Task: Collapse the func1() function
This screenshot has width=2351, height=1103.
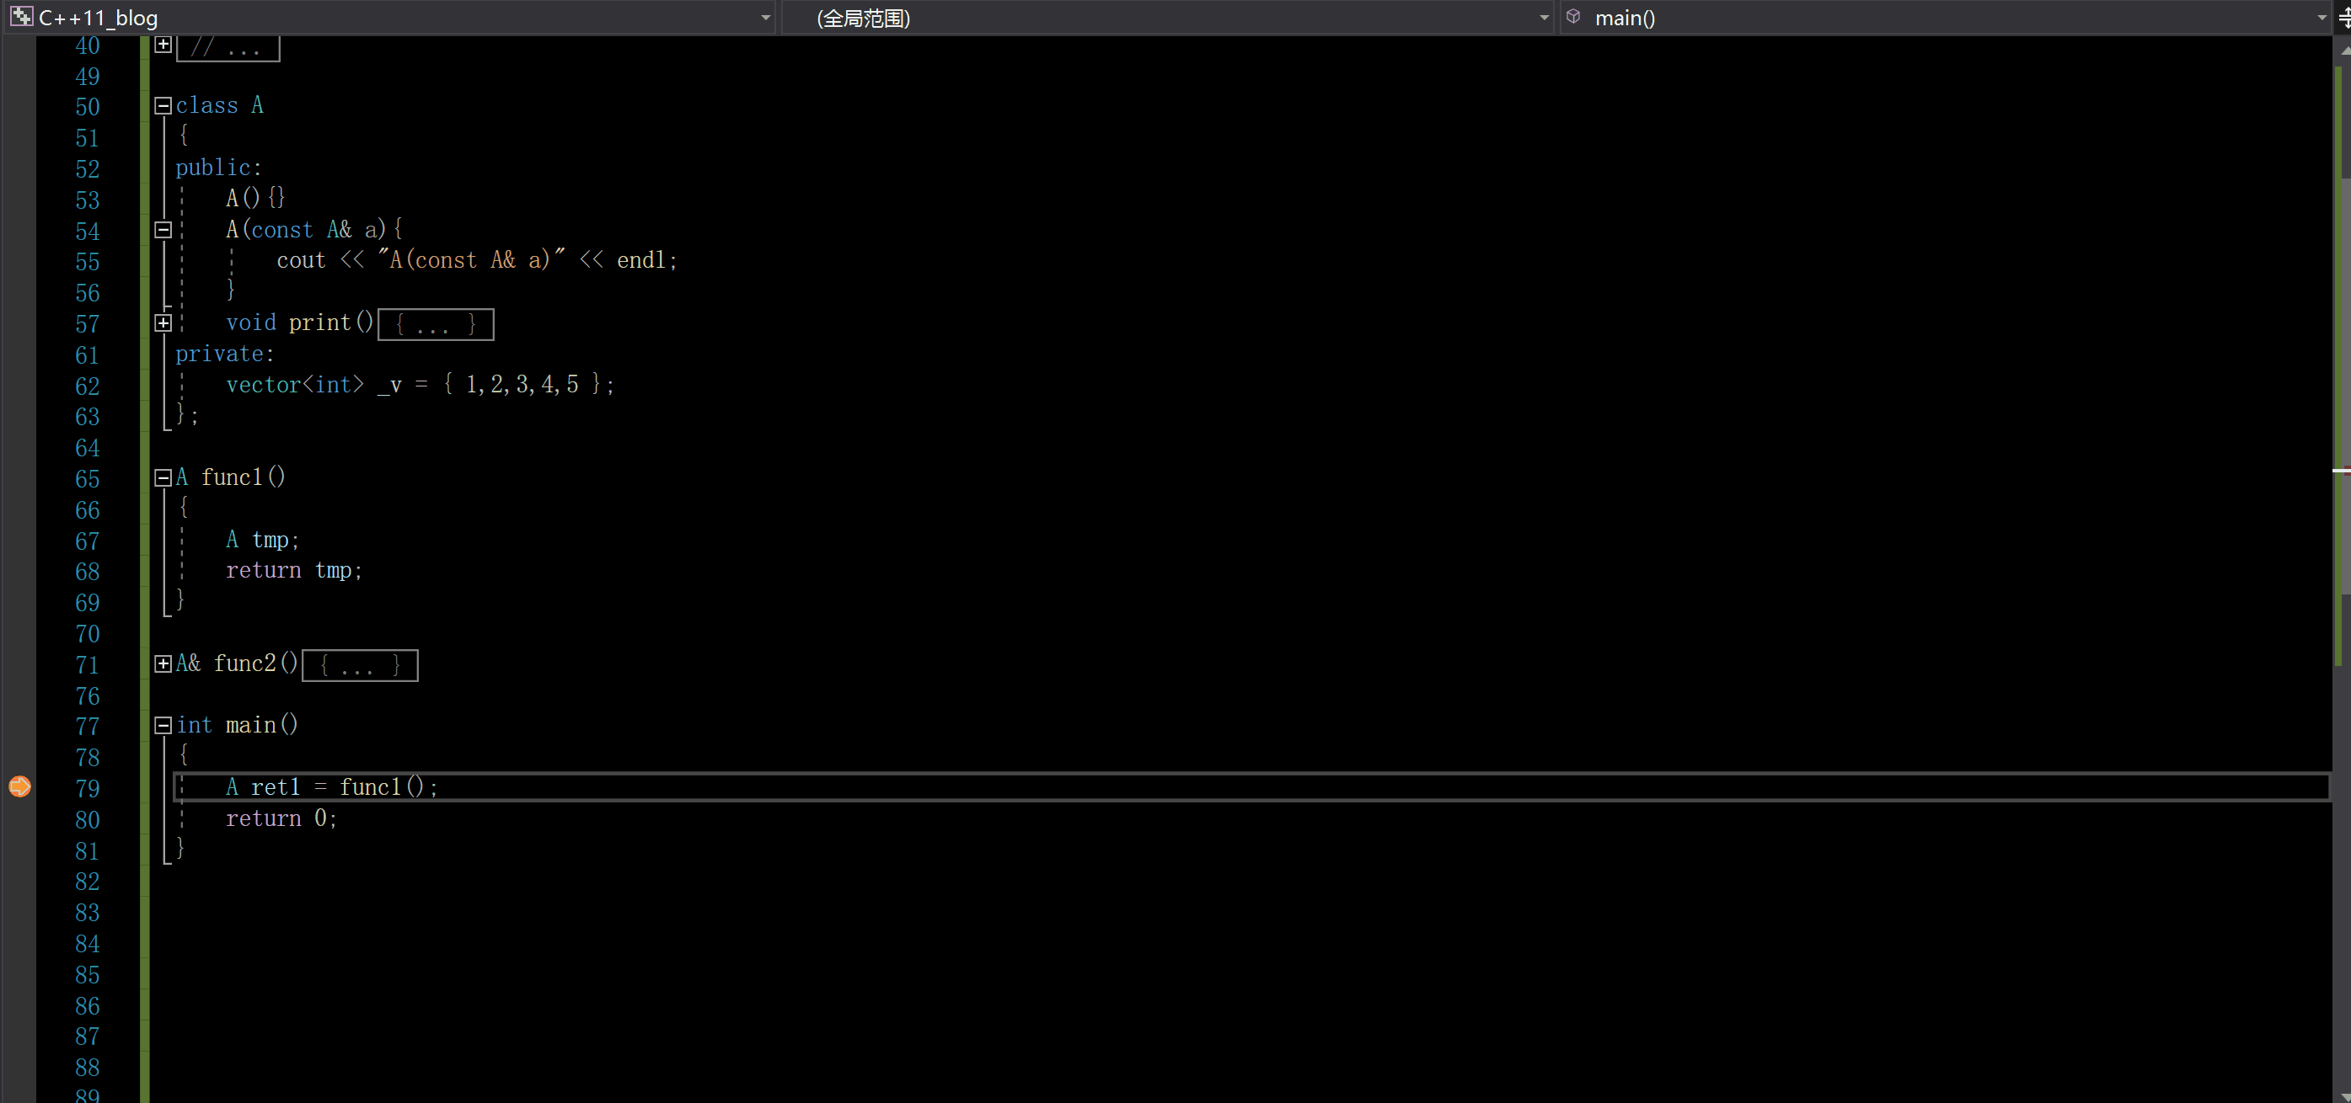Action: point(163,477)
